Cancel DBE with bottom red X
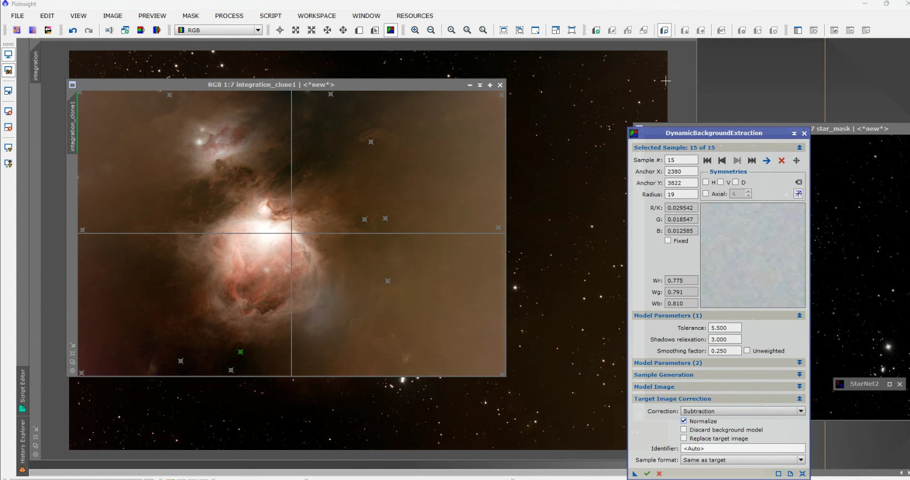This screenshot has height=480, width=910. pos(659,474)
